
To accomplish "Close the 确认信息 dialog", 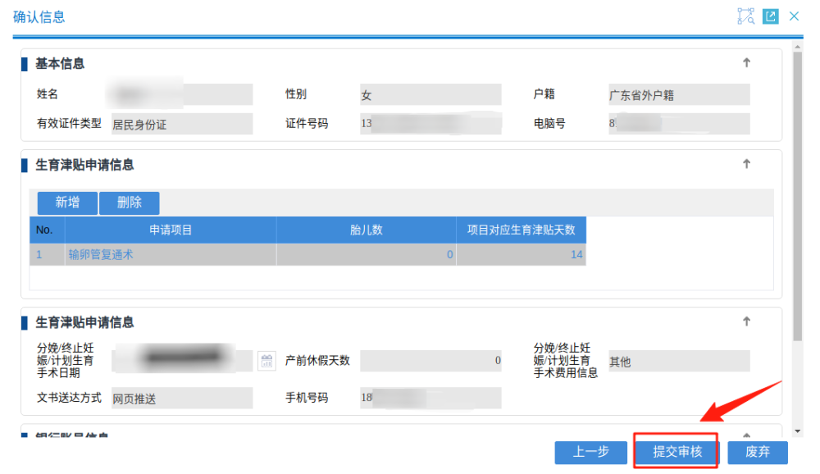I will tap(794, 16).
